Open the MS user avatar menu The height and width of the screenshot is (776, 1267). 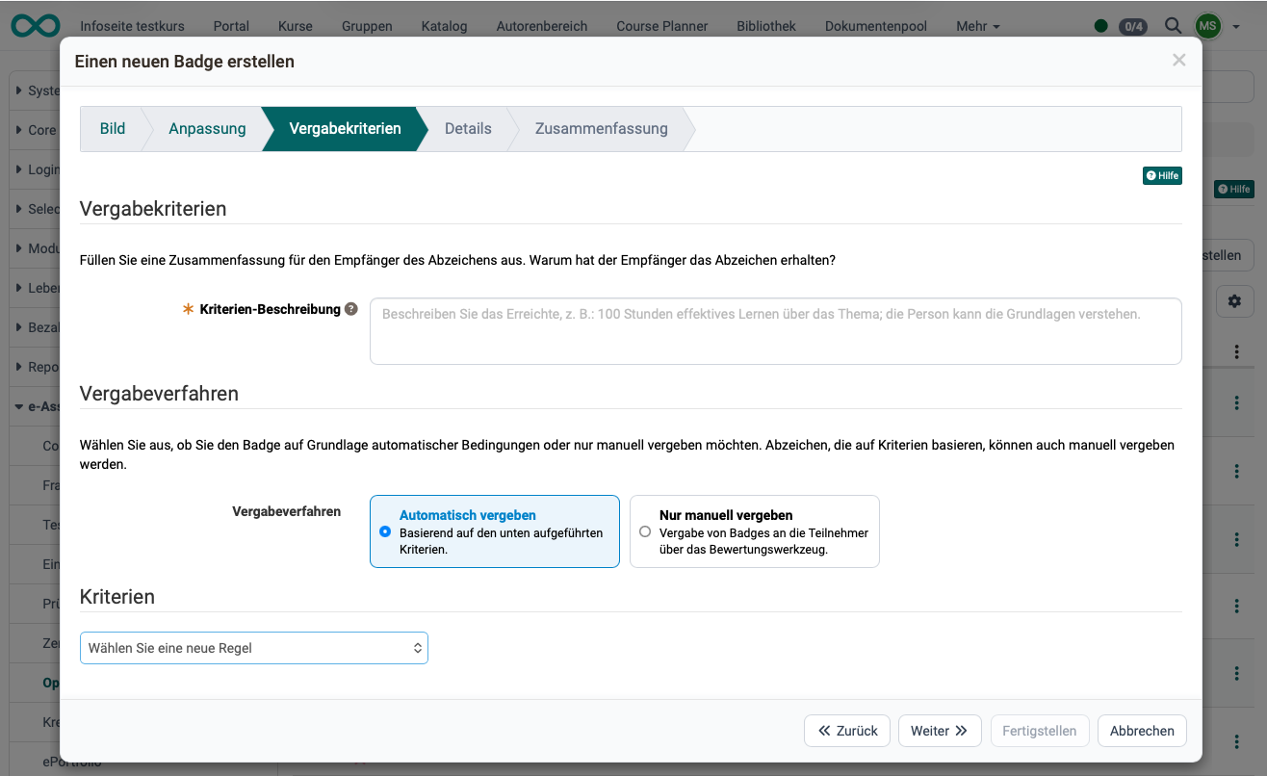(1207, 26)
